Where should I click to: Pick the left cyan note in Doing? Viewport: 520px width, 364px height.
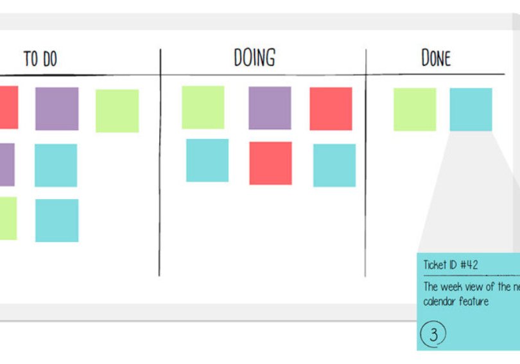(207, 160)
